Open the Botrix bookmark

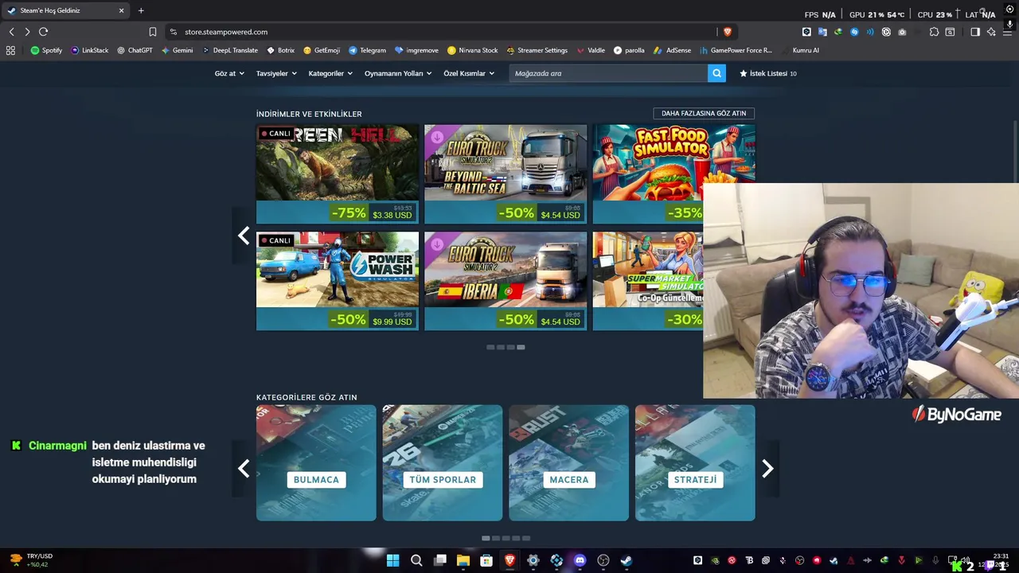281,50
